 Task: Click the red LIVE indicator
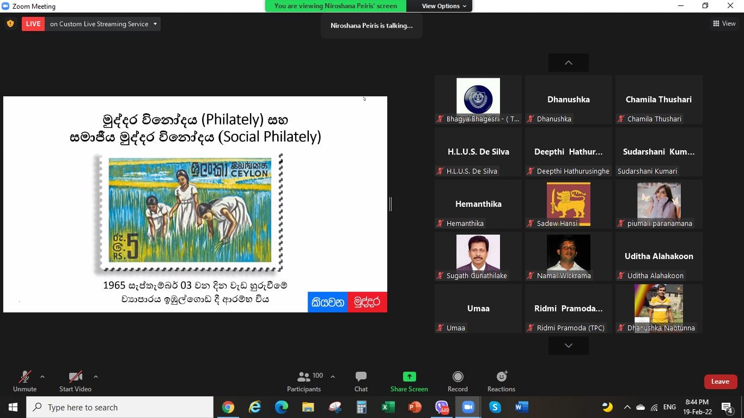click(33, 24)
